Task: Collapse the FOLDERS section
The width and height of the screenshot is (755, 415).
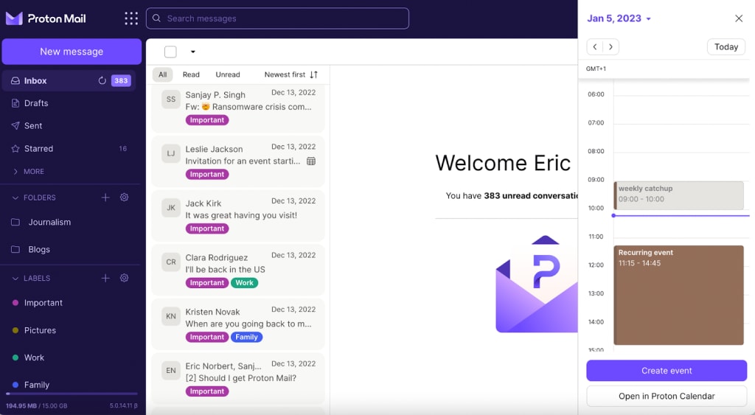Action: [x=34, y=198]
